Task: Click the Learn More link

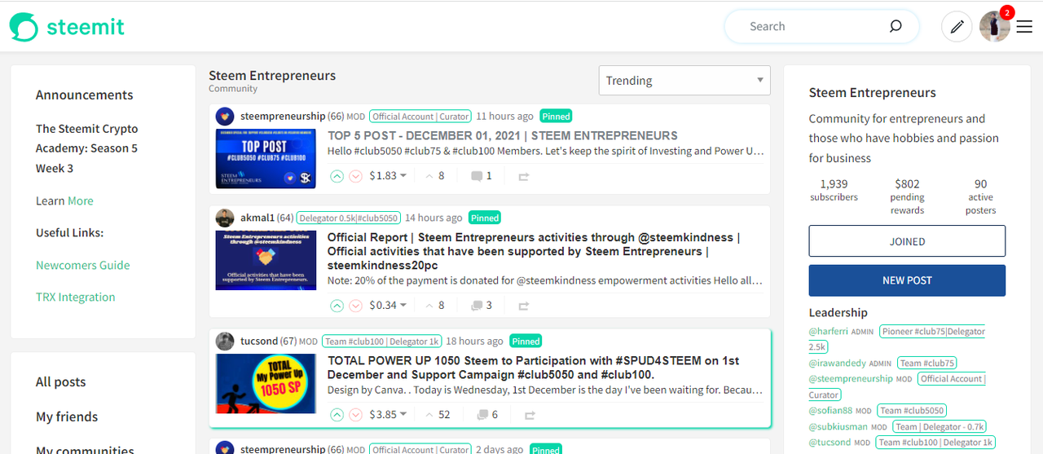Action: click(x=81, y=201)
